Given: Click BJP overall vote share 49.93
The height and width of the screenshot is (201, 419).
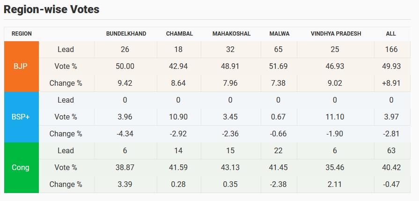Looking at the screenshot, I should point(391,66).
